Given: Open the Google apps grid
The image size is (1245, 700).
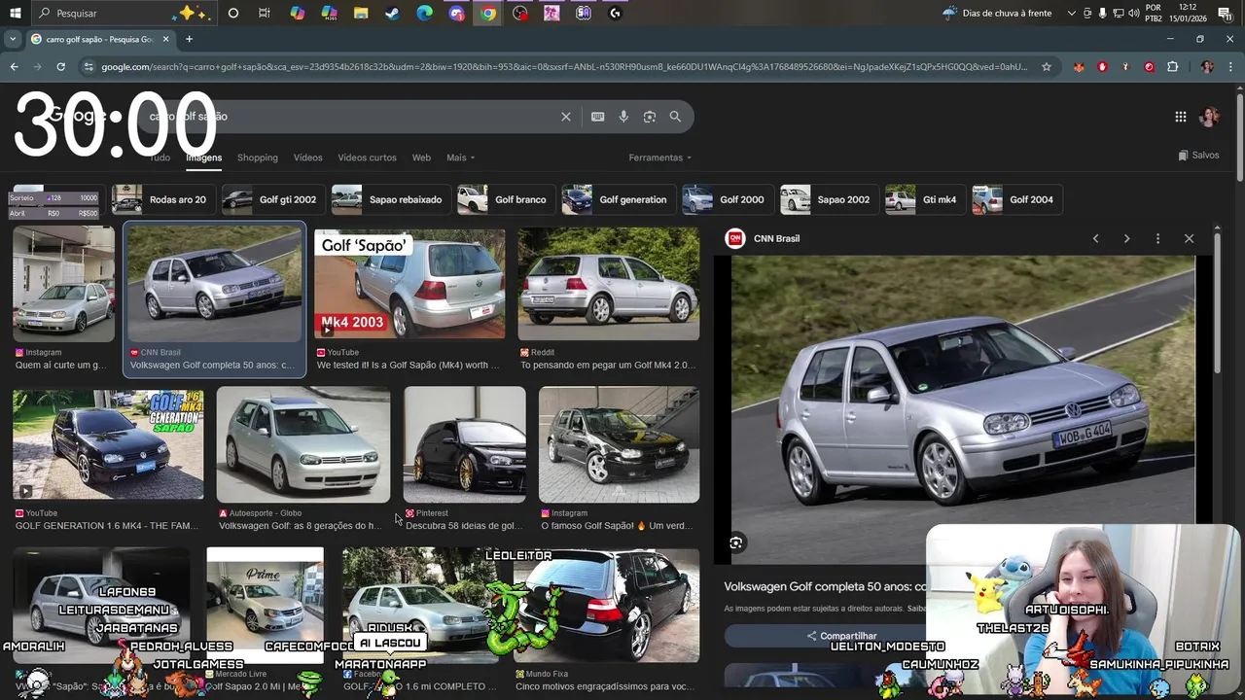Looking at the screenshot, I should click(x=1180, y=117).
